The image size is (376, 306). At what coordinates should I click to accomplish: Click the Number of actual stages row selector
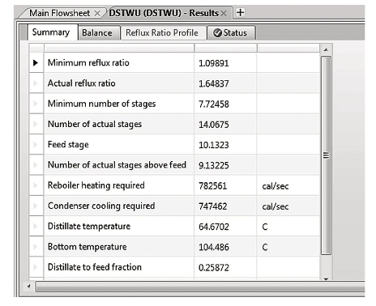(x=36, y=124)
